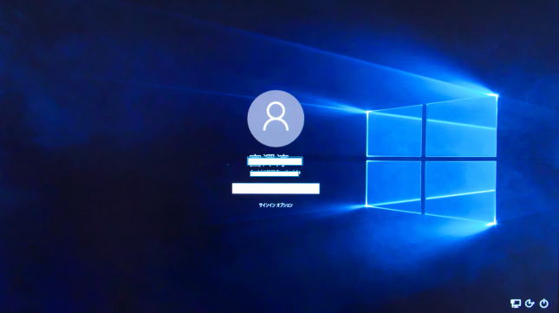The height and width of the screenshot is (313, 559).
Task: Click the right end of the password box
Action: [x=317, y=189]
